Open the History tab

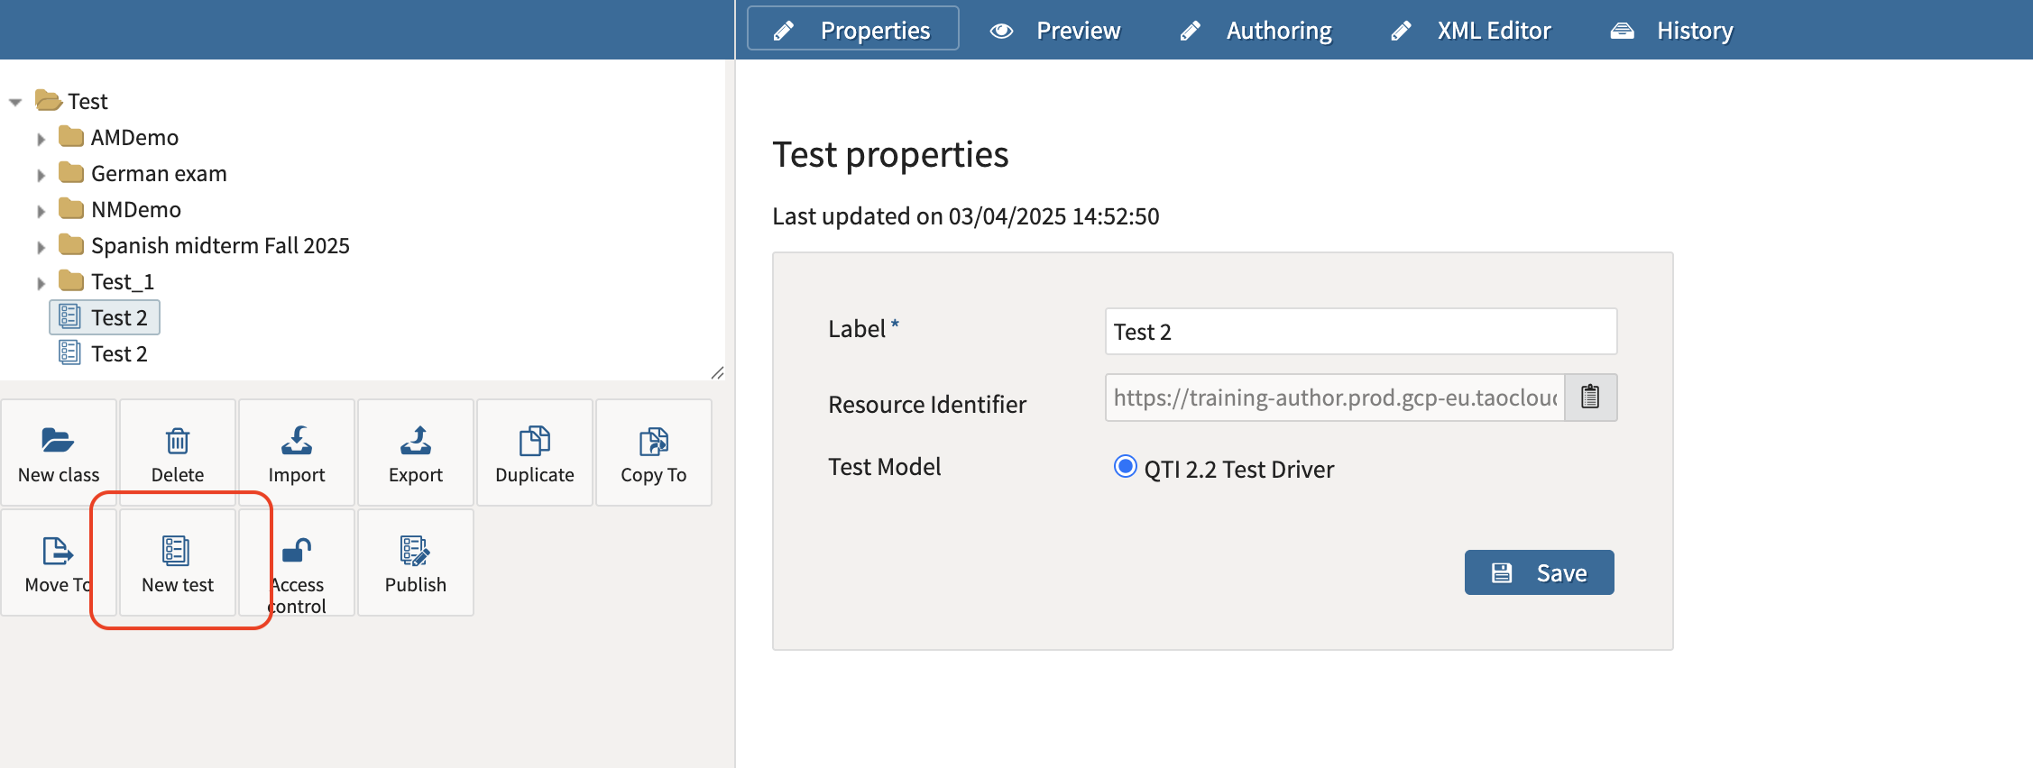click(x=1671, y=30)
